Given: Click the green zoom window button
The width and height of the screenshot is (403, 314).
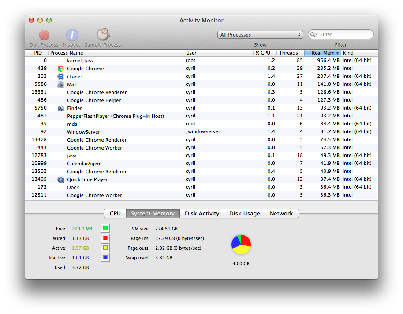Looking at the screenshot, I should [49, 20].
